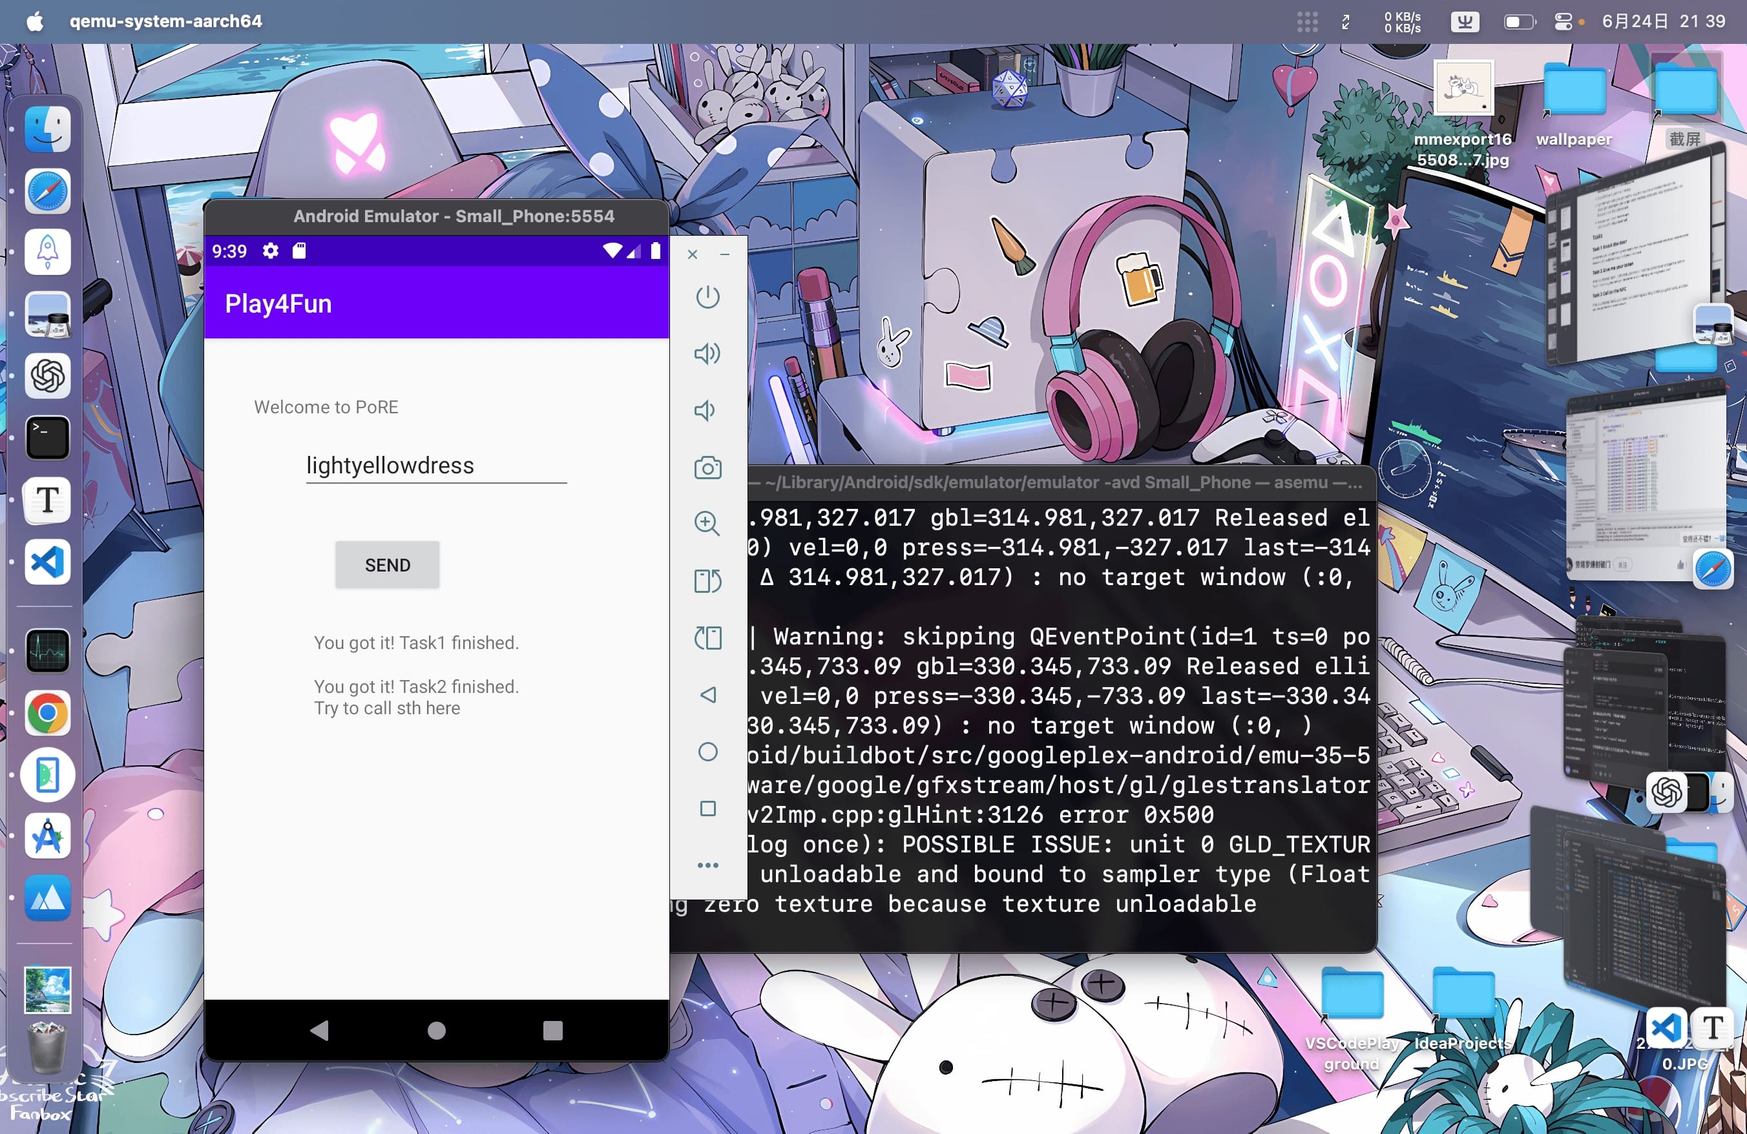Image resolution: width=1747 pixels, height=1134 pixels.
Task: Click the emulator sidebar overview square
Action: [707, 809]
